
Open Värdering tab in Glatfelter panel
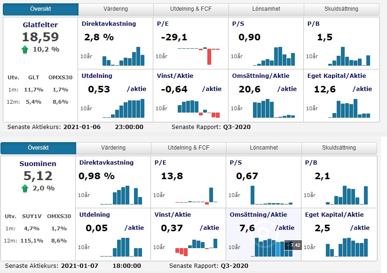point(116,9)
